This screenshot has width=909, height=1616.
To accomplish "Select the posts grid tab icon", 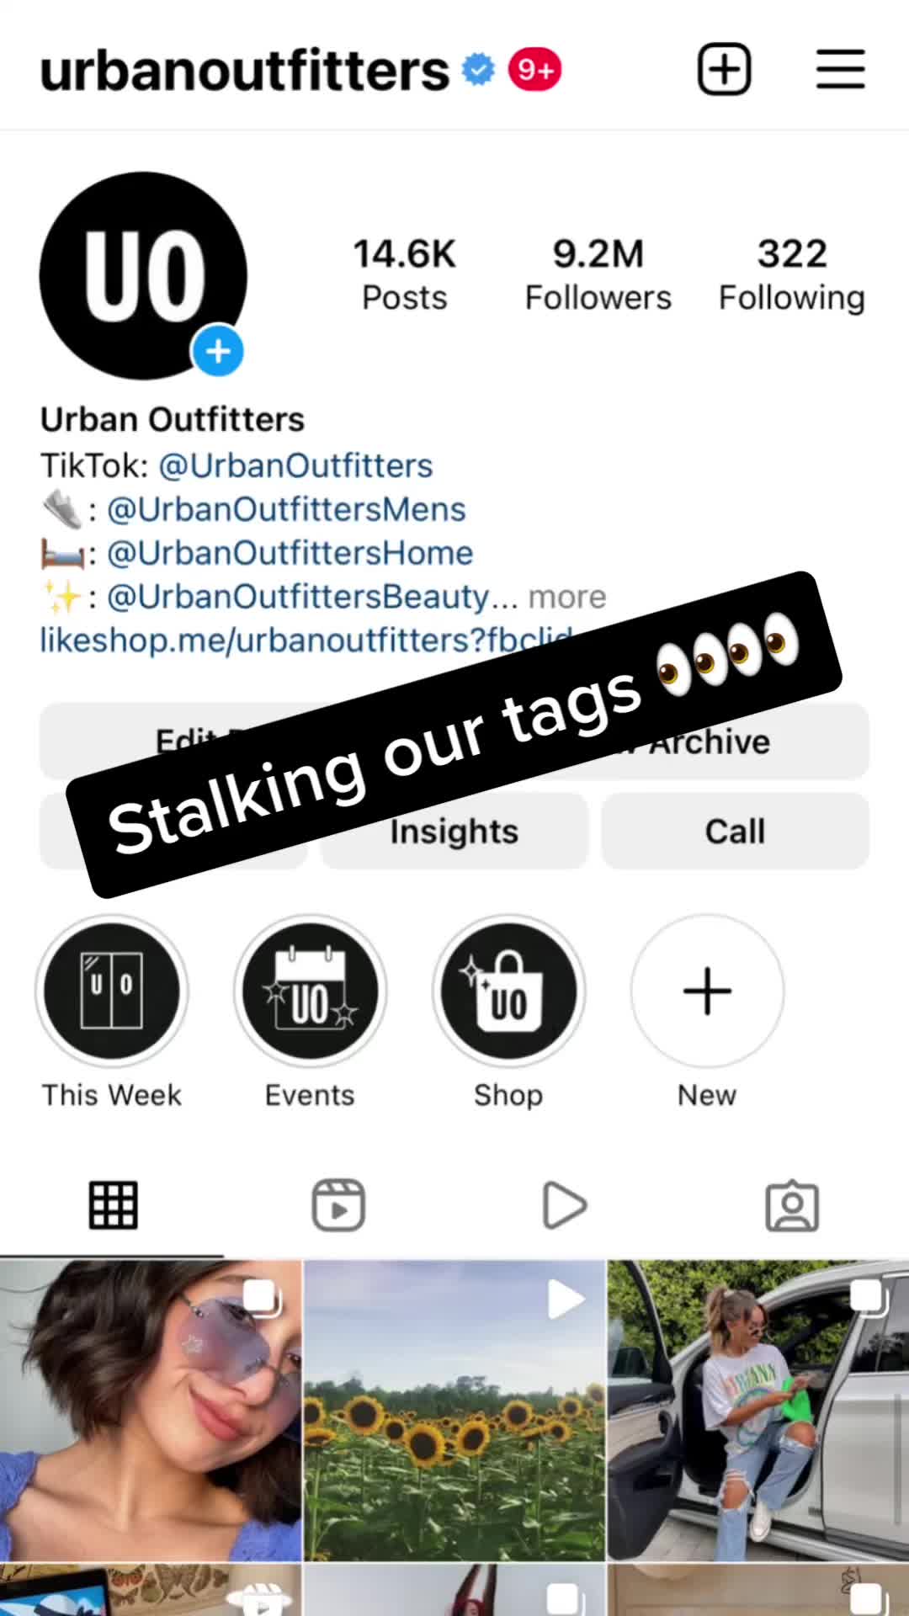I will (113, 1205).
